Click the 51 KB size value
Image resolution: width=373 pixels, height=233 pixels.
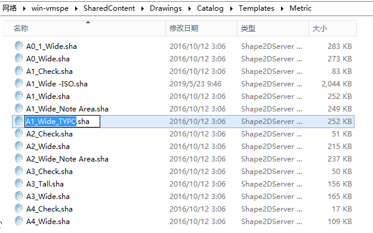tap(342, 134)
